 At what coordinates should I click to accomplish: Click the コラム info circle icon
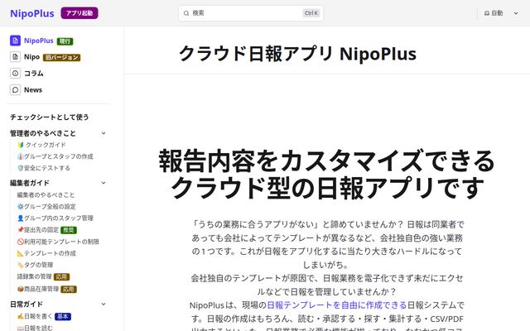tap(15, 74)
